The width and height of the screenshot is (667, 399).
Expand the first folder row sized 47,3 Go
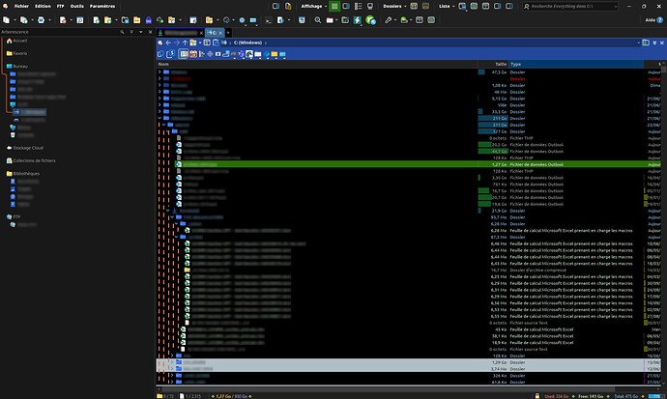(x=159, y=72)
